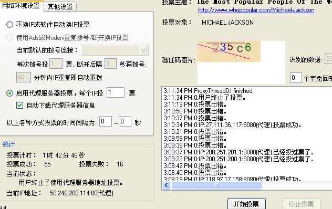Click the 投票成功 count 55
Viewport: 332px width, 209px height.
pos(47,164)
